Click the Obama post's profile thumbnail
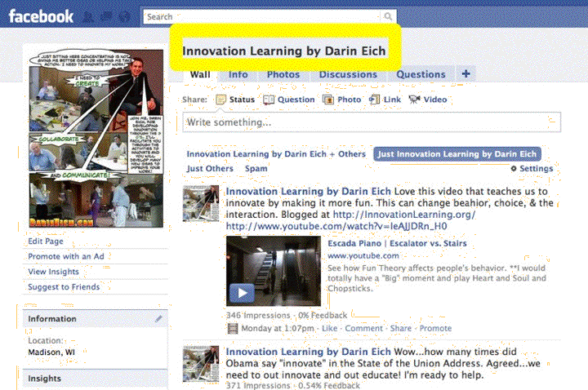 [x=201, y=364]
